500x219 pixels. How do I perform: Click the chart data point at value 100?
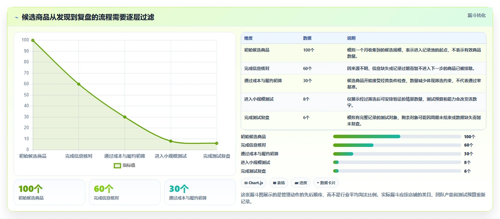(x=33, y=40)
